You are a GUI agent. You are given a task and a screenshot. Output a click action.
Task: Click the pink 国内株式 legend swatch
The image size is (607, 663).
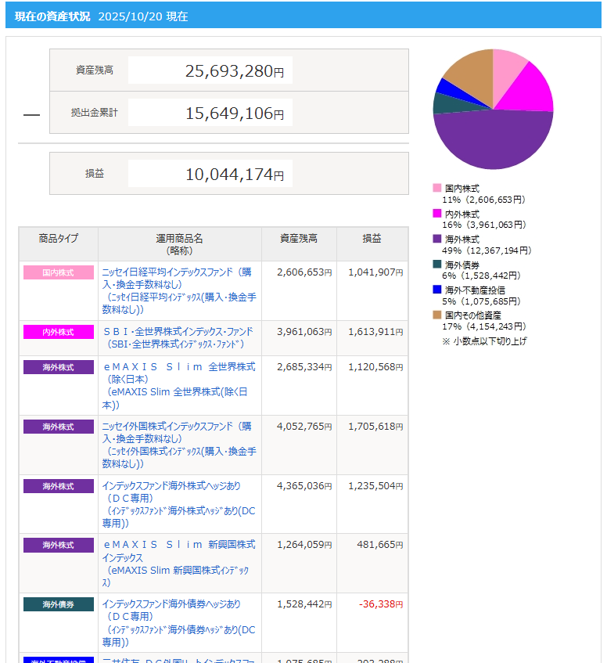(x=437, y=189)
